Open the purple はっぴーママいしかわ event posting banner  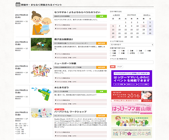pyautogui.click(x=132, y=78)
